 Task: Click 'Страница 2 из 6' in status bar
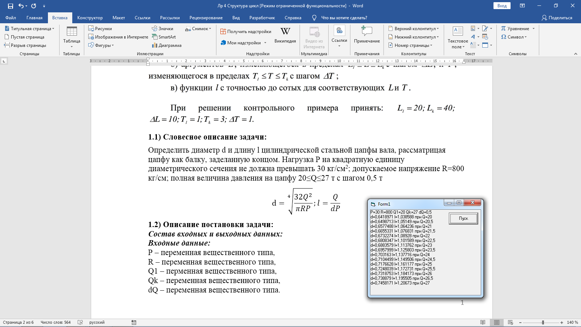tap(18, 322)
